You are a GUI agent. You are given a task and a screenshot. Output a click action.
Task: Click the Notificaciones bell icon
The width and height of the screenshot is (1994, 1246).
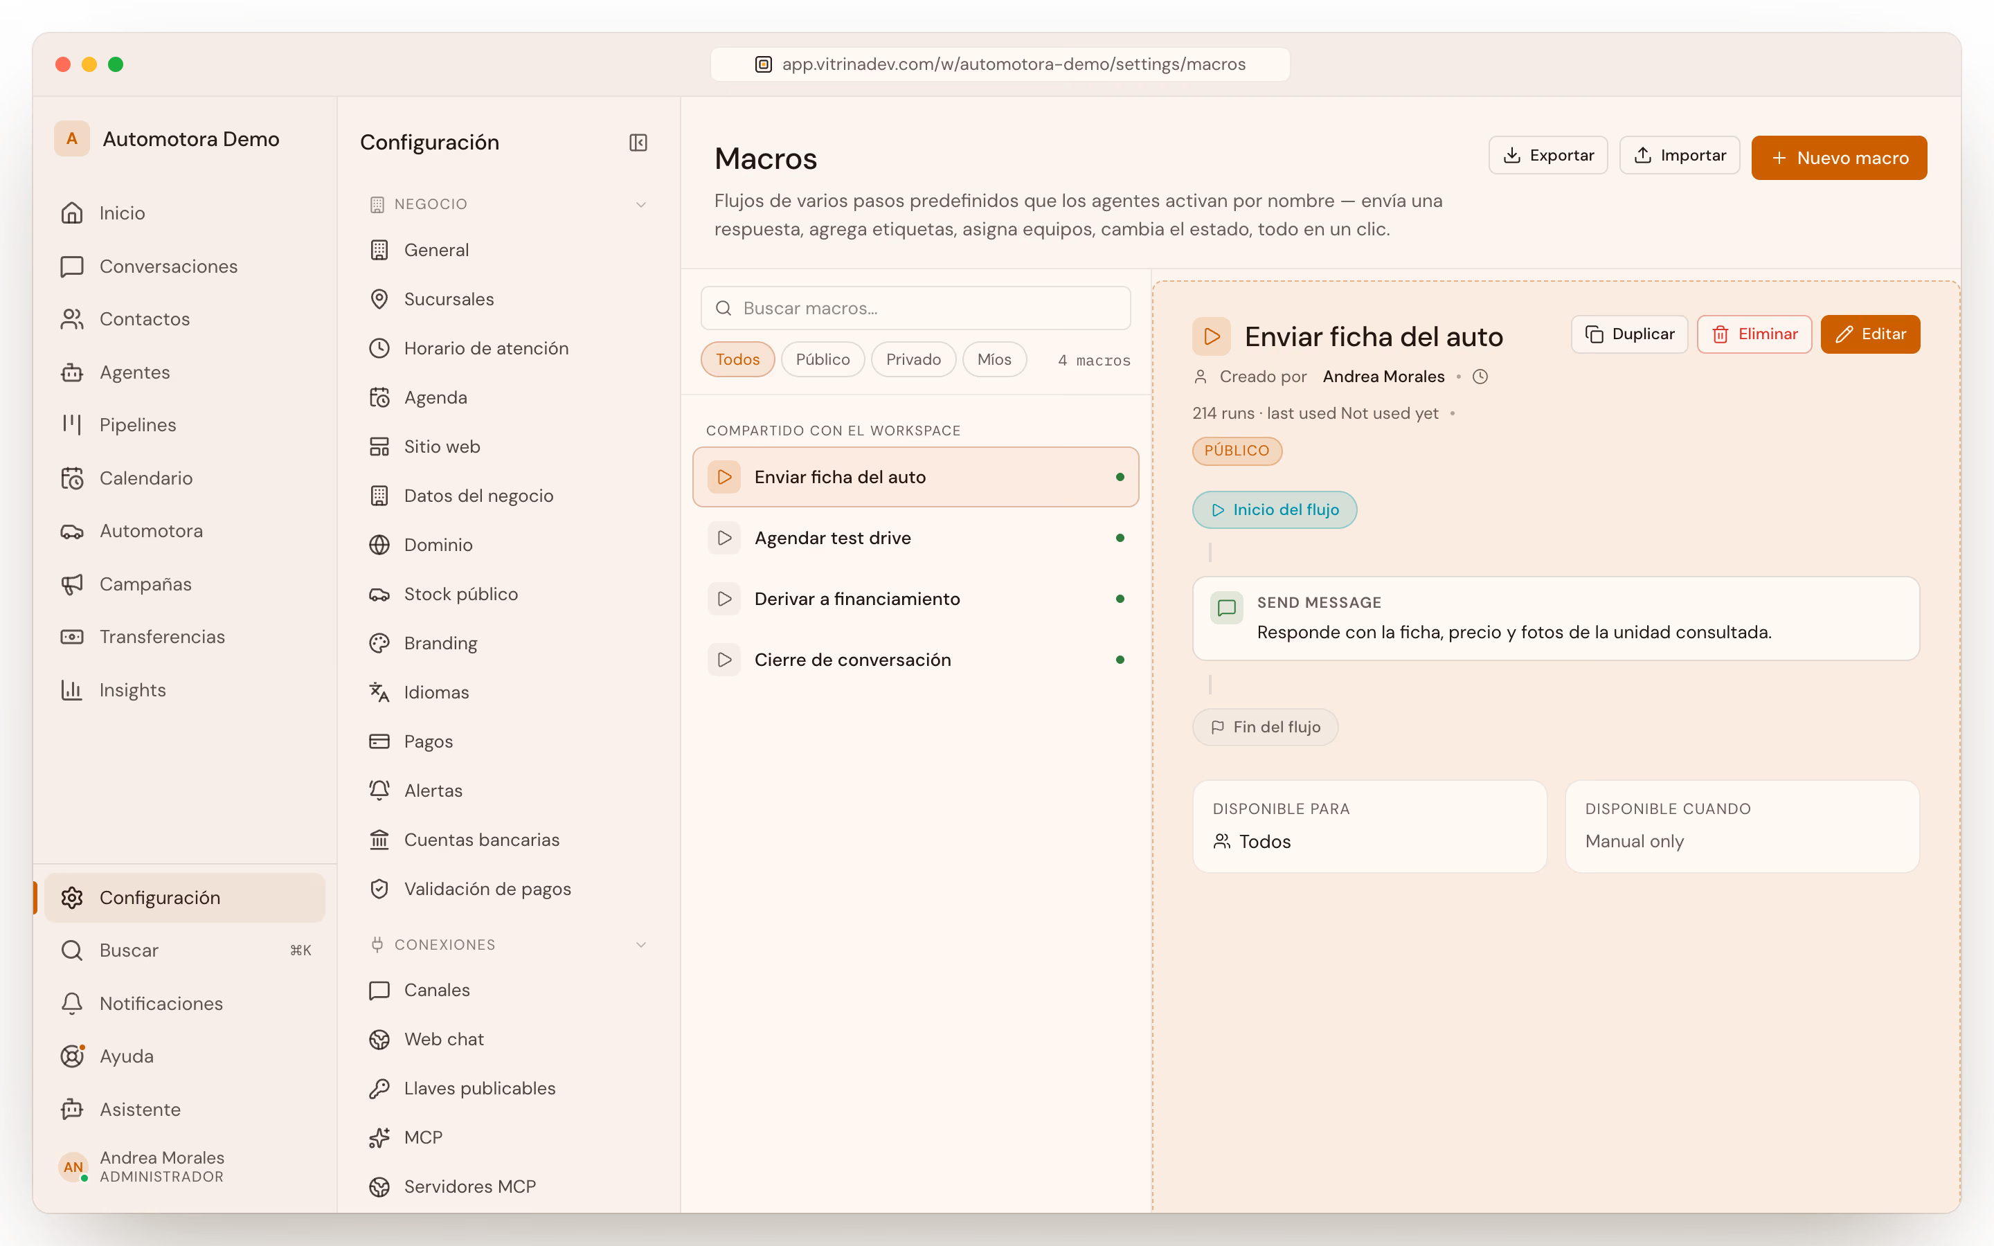pyautogui.click(x=72, y=1003)
